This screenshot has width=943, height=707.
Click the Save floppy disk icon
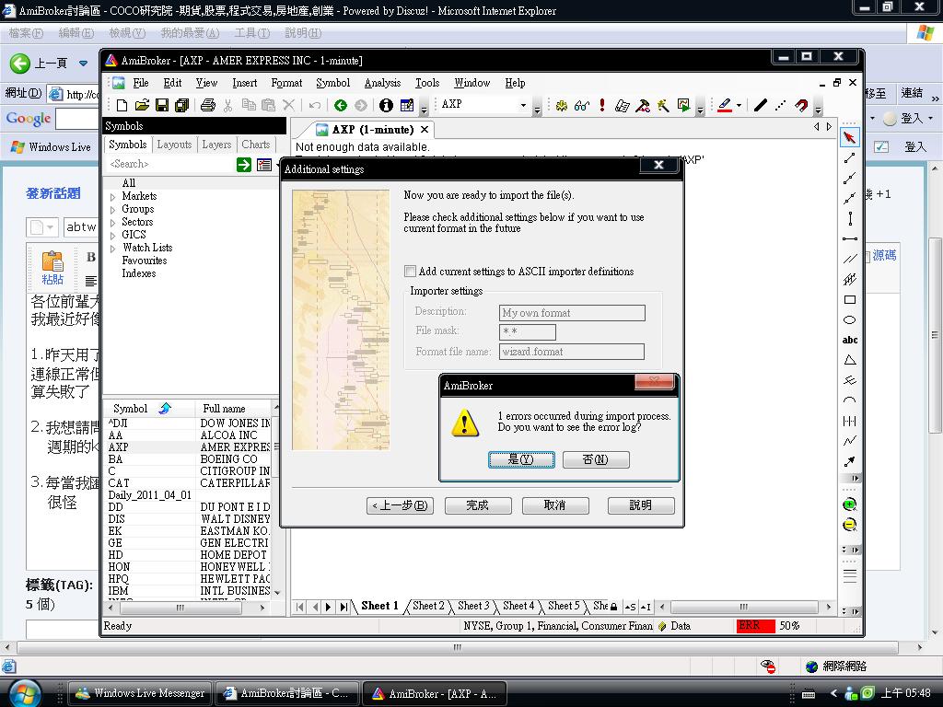pos(162,105)
